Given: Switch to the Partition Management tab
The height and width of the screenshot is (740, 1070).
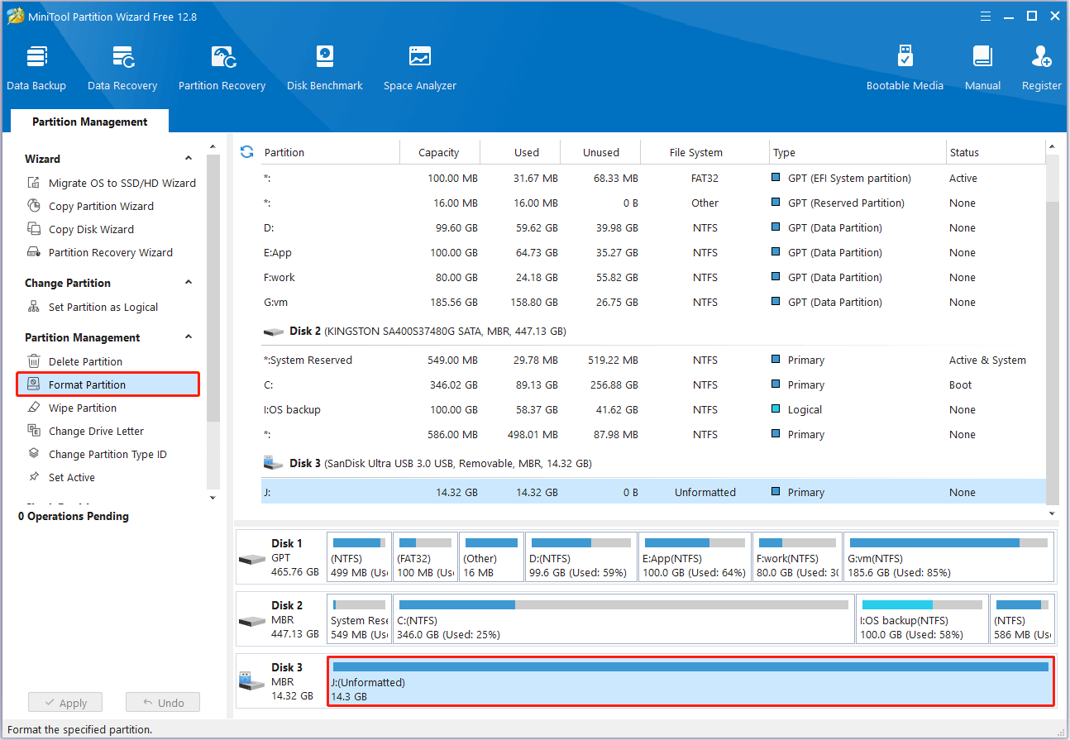Looking at the screenshot, I should 89,122.
